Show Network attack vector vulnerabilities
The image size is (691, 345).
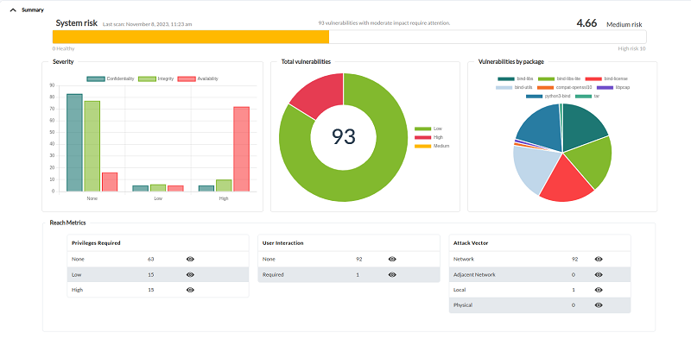point(599,260)
